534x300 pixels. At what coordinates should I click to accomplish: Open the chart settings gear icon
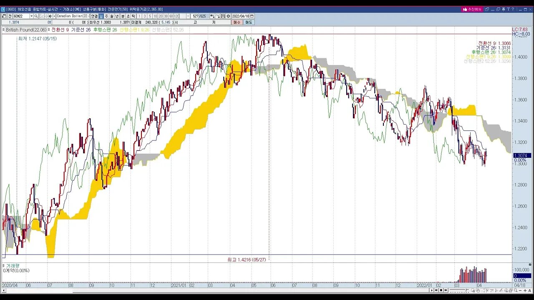point(228,16)
